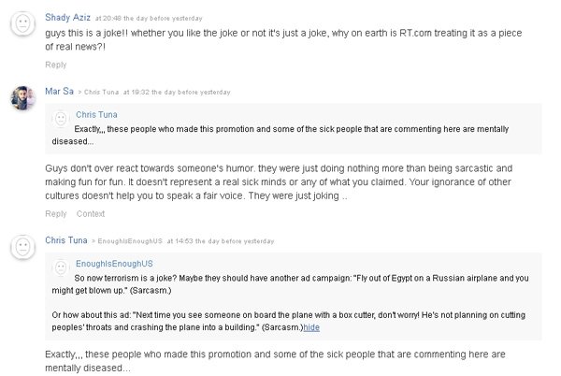
Task: Reply to Mar Sa's comment
Action: click(x=56, y=214)
